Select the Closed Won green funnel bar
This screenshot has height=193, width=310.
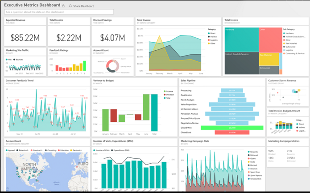tap(231, 128)
